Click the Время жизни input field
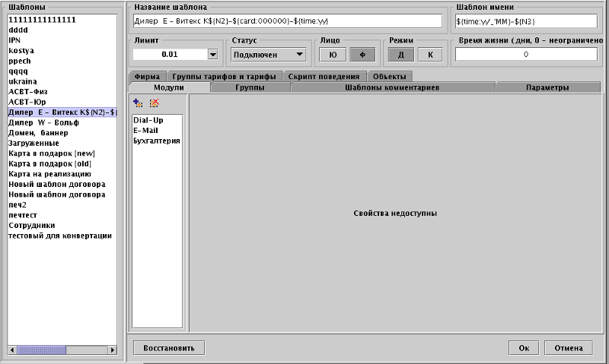This screenshot has height=364, width=609. tap(526, 55)
